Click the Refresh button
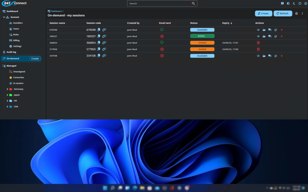Viewport: 308px width, 192px height. (x=283, y=13)
